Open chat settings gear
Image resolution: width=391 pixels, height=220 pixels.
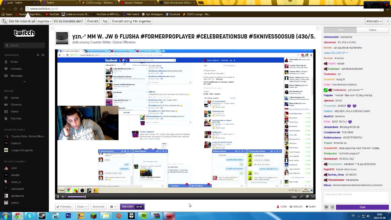click(326, 207)
